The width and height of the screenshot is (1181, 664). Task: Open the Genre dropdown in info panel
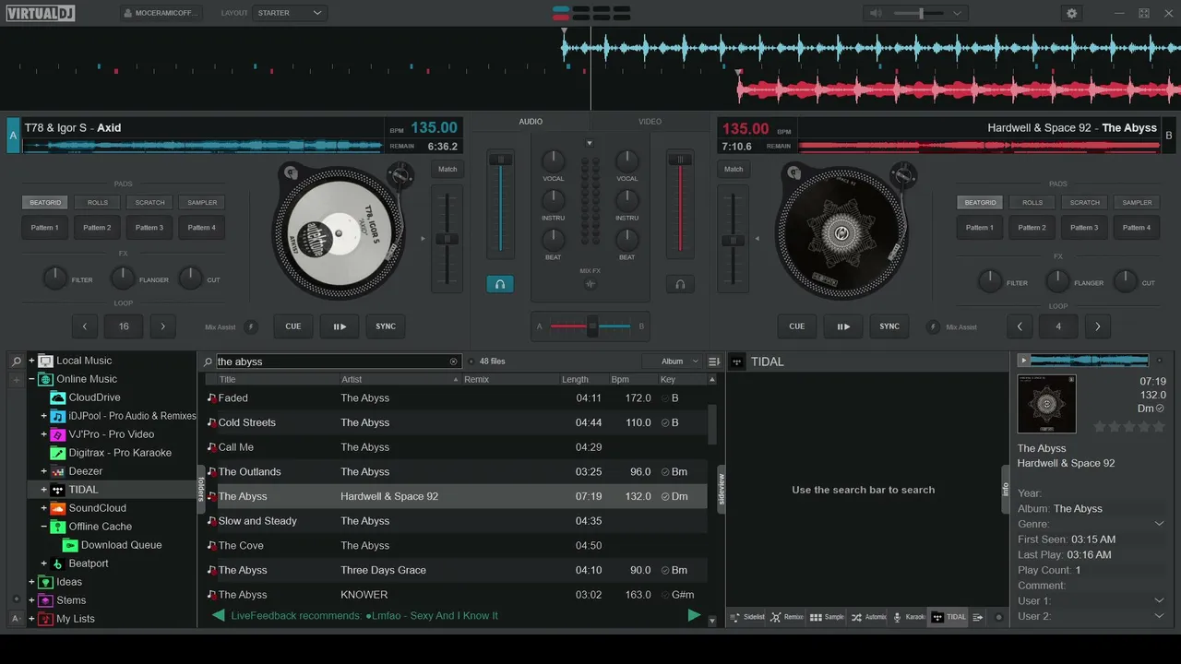1160,524
